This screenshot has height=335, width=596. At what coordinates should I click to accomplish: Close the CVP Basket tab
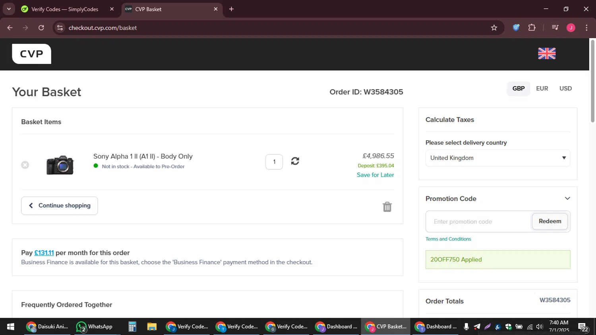click(216, 9)
